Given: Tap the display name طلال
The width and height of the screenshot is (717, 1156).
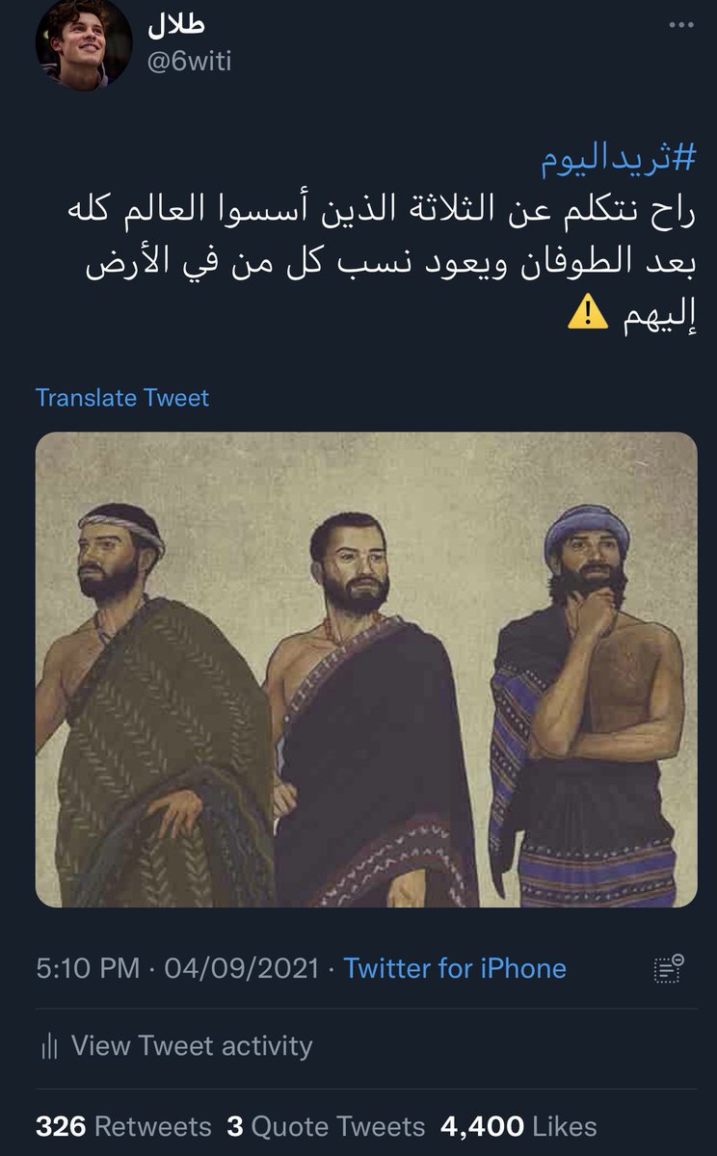Looking at the screenshot, I should click(175, 24).
